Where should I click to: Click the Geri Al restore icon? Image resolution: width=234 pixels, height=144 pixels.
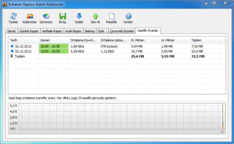95,16
